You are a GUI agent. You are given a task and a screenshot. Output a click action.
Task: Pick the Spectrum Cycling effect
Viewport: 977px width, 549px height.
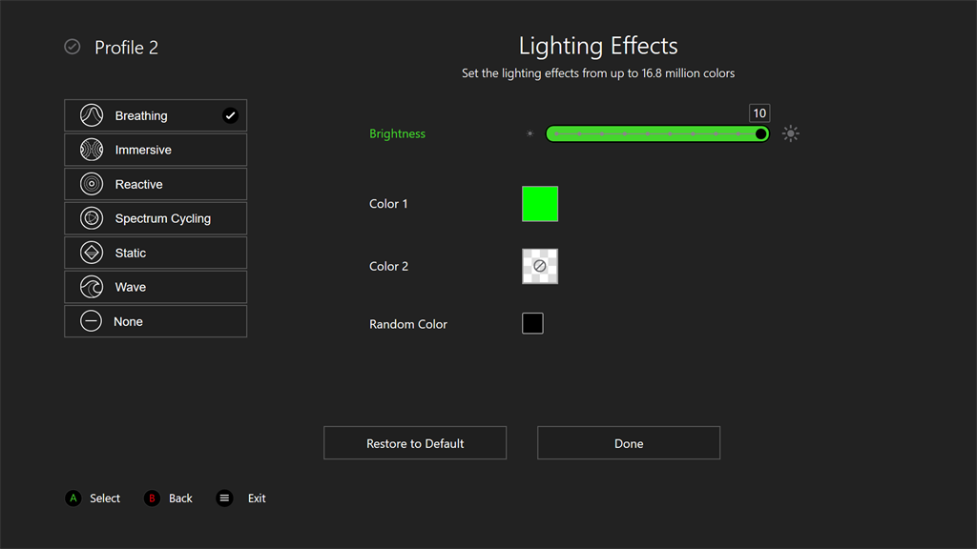[x=156, y=218]
